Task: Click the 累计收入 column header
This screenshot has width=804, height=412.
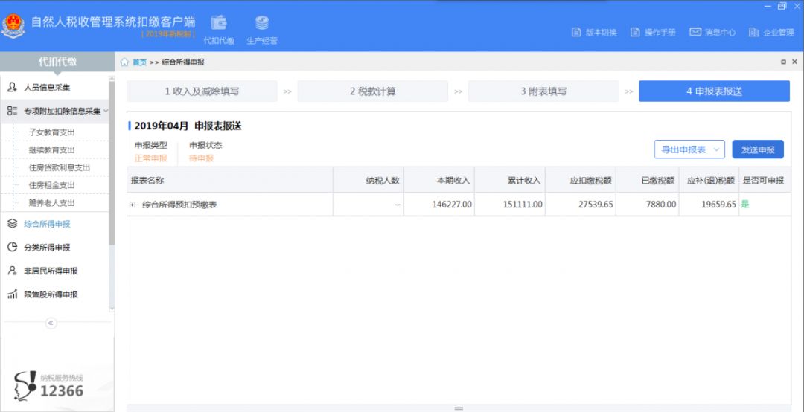Action: point(510,180)
